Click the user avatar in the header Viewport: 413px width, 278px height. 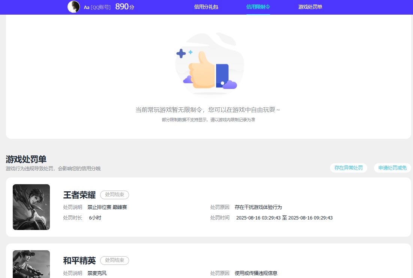coord(74,7)
